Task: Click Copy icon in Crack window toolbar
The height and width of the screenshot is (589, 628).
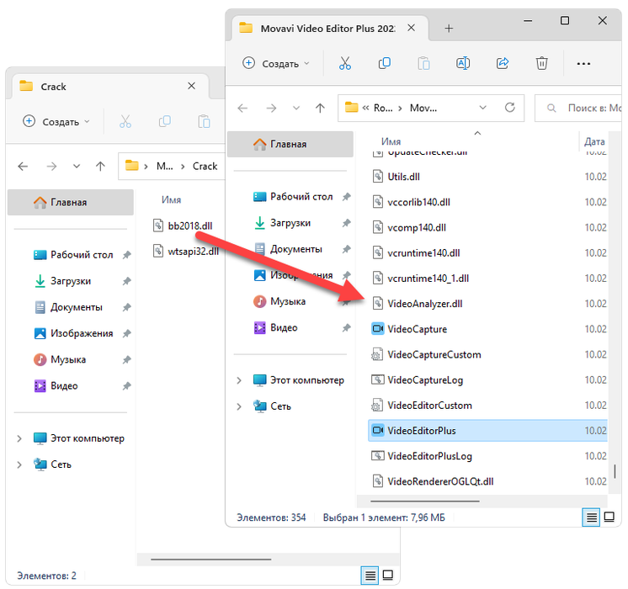Action: 165,121
